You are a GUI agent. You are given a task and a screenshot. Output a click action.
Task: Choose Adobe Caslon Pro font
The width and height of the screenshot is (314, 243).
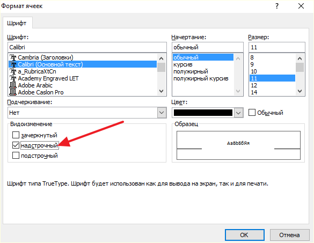83,92
